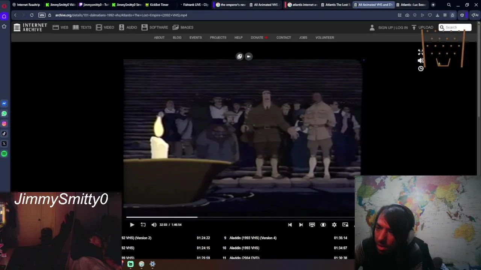Click the clock overlay icon
Viewport: 481px width, 270px height.
click(x=421, y=69)
